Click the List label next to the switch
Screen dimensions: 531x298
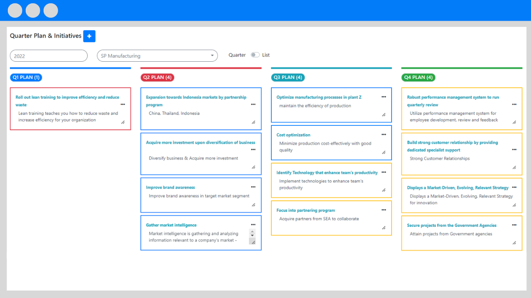[266, 55]
